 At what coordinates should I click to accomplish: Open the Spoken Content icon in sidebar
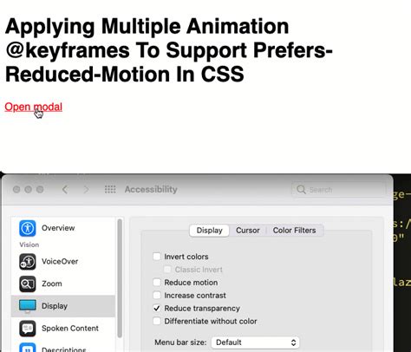28,329
